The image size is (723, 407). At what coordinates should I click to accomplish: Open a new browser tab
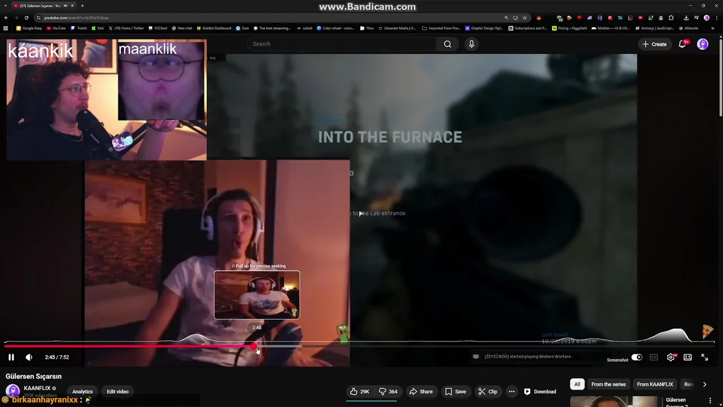click(82, 6)
